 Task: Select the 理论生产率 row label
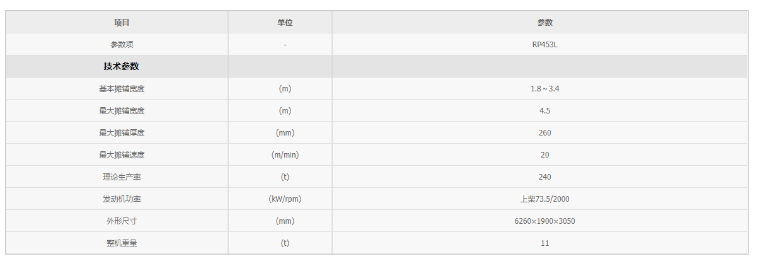122,177
